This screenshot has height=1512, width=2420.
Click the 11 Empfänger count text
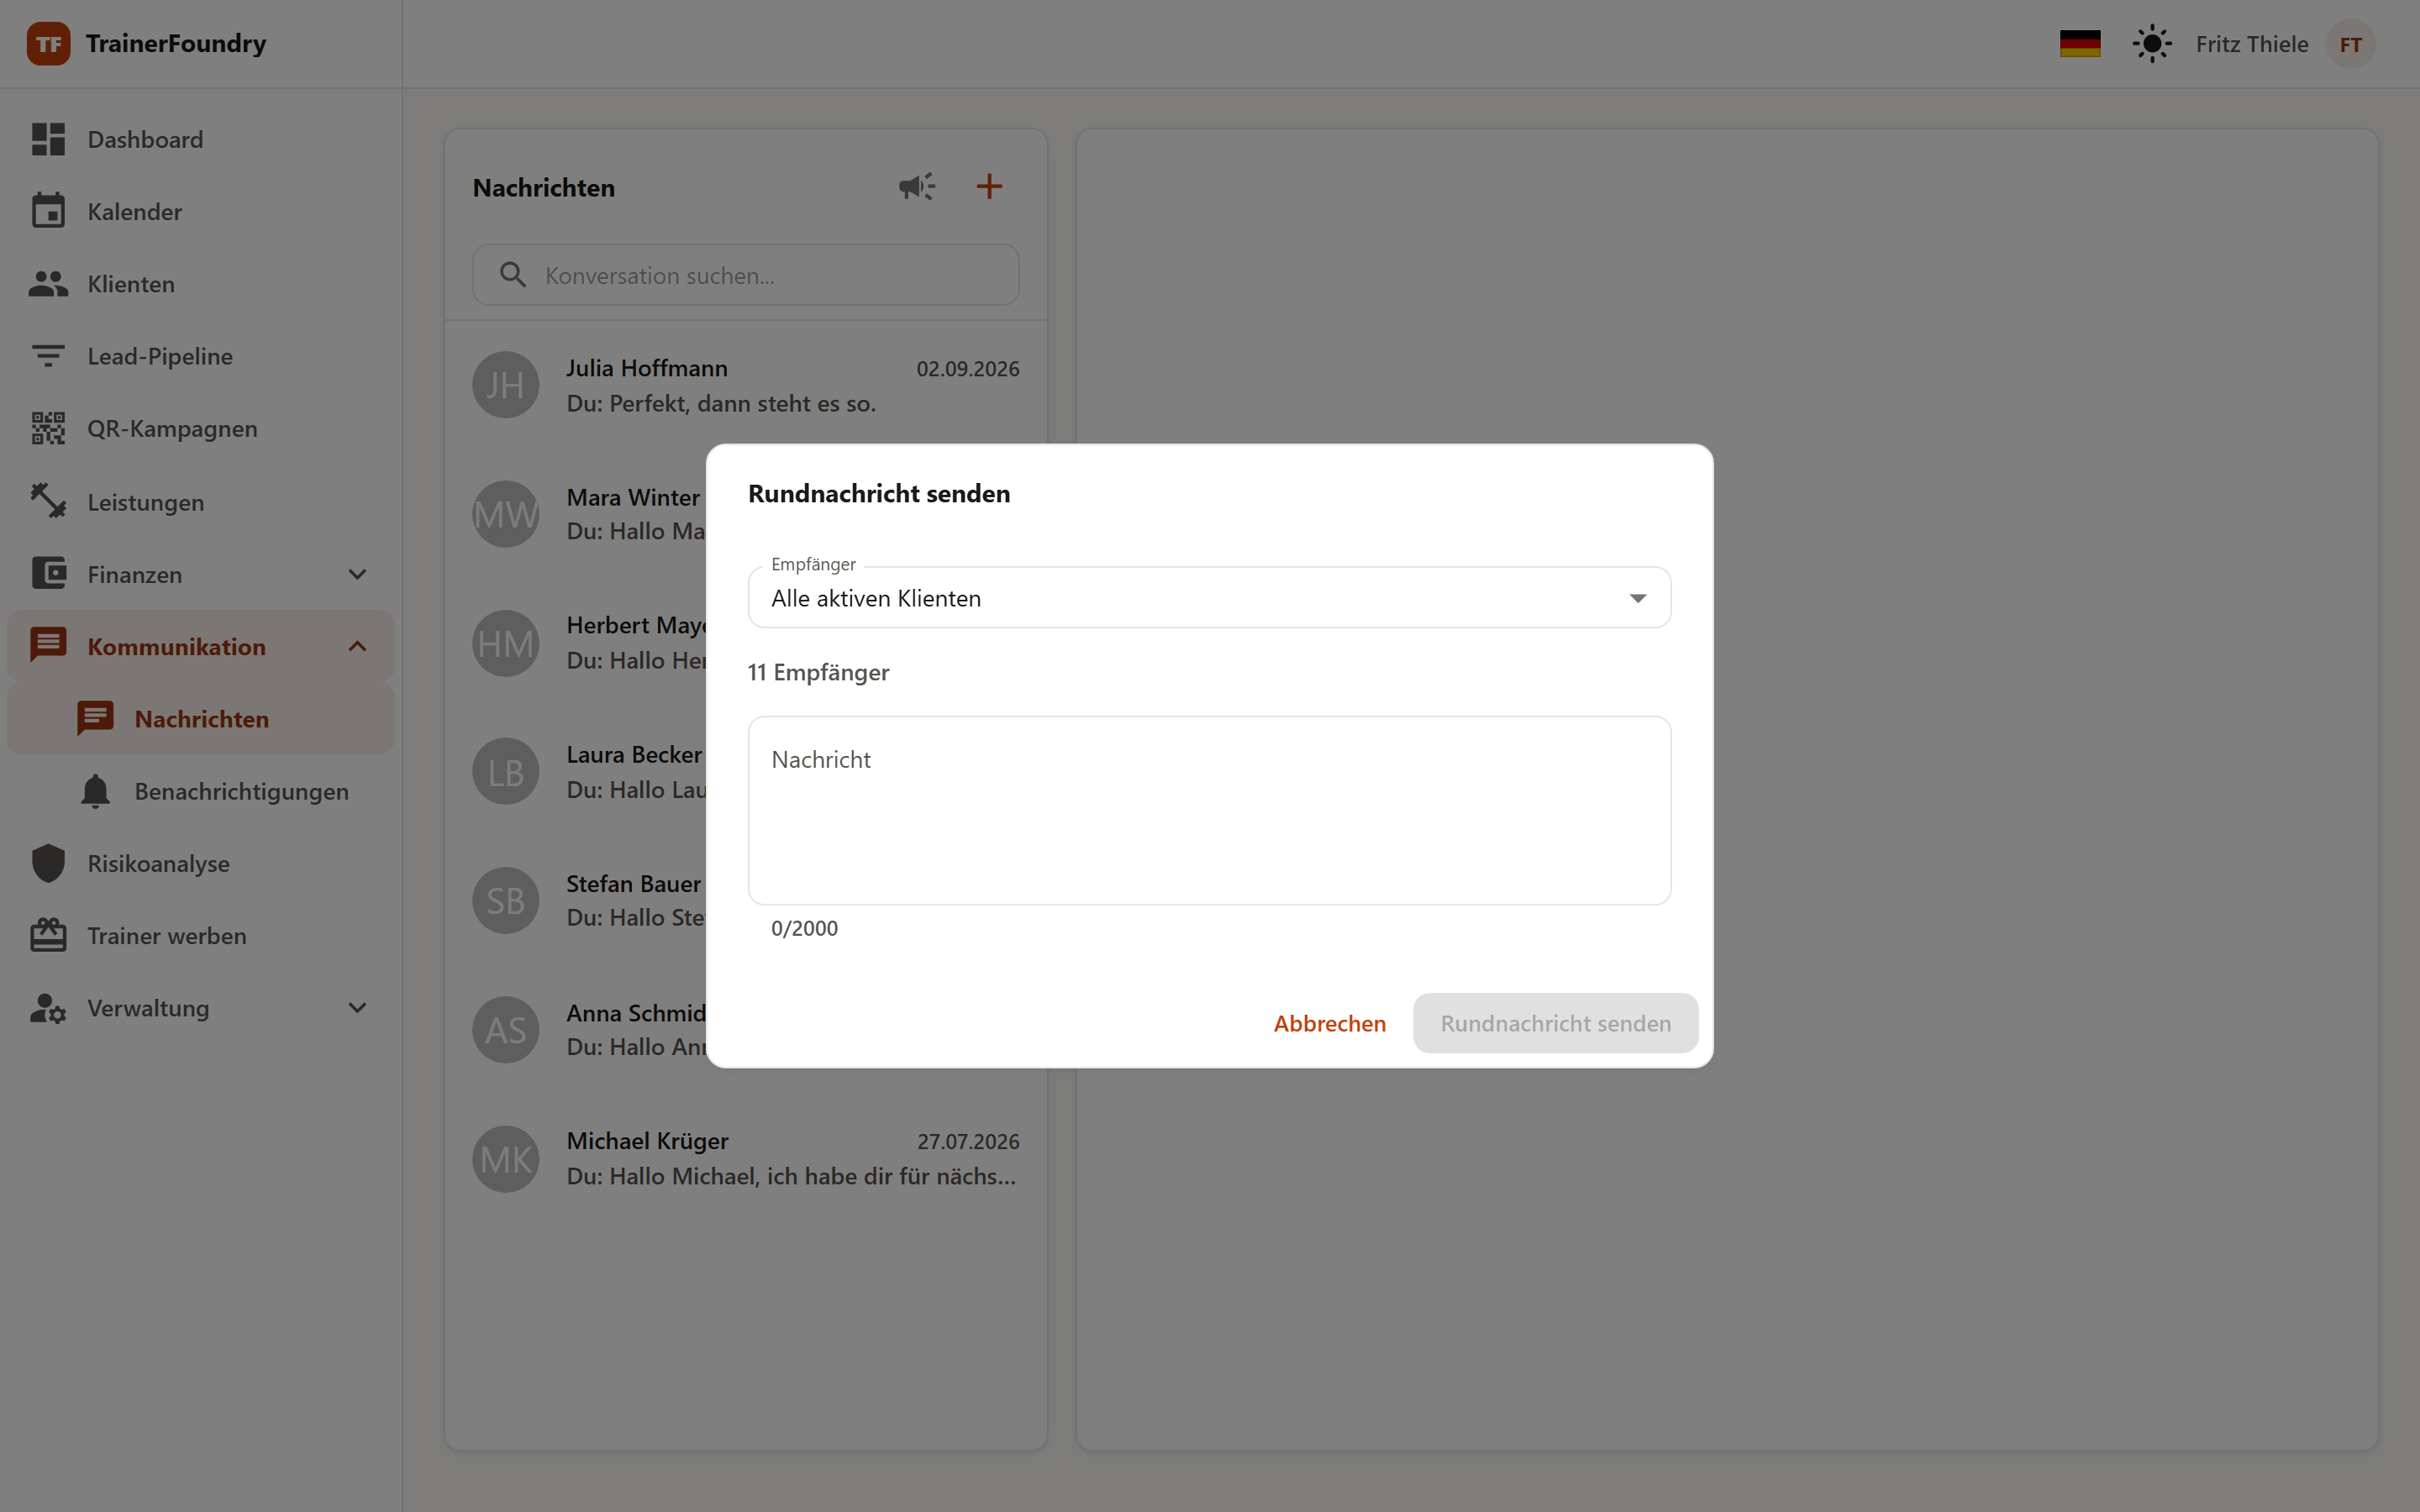(x=818, y=672)
